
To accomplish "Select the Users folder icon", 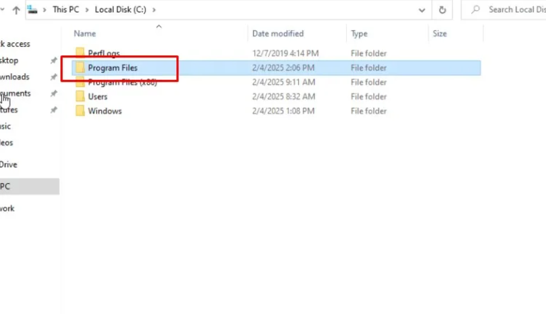I will 80,97.
